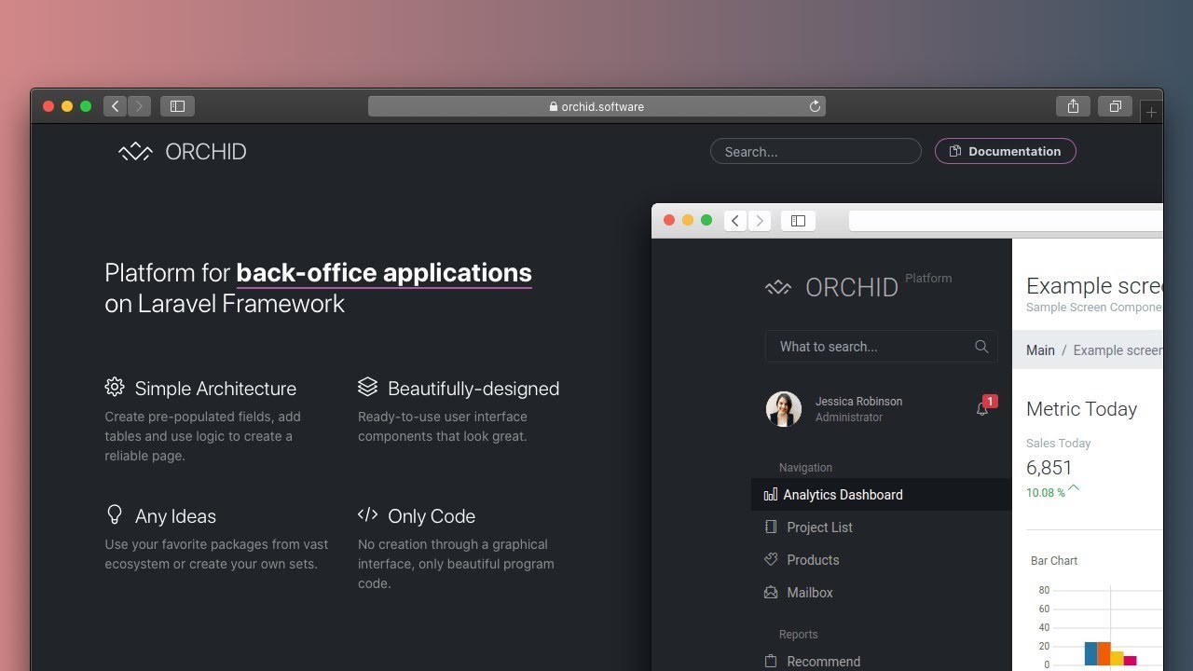This screenshot has height=671, width=1193.
Task: Click the orange bar in Bar Chart
Action: tap(1104, 653)
